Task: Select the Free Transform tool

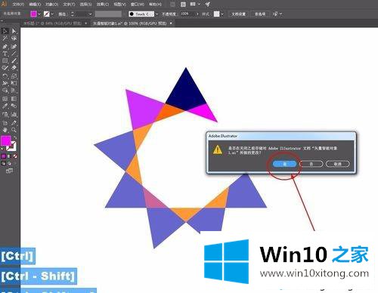Action: point(14,83)
